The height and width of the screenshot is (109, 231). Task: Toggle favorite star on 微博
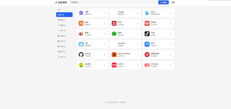click(x=105, y=34)
